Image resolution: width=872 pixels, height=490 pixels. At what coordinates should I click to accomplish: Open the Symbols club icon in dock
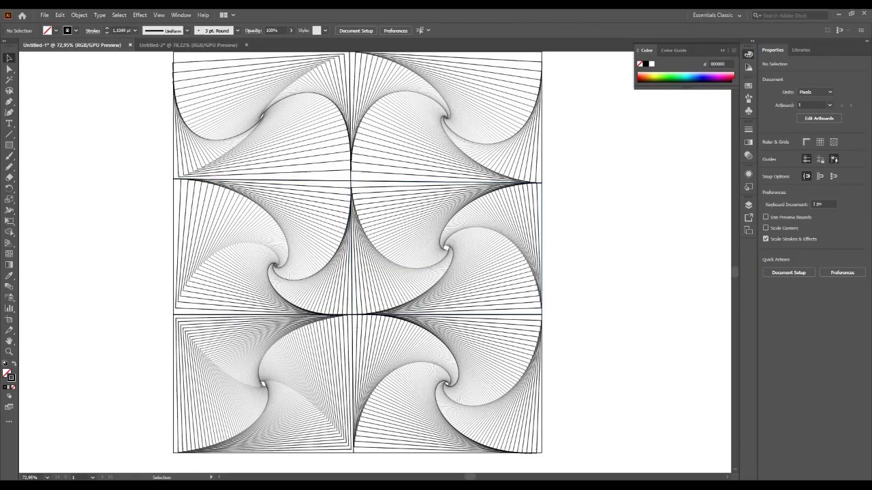tap(749, 110)
